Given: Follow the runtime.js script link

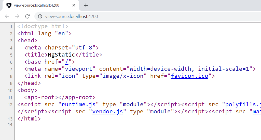Looking at the screenshot, I should tap(80, 104).
